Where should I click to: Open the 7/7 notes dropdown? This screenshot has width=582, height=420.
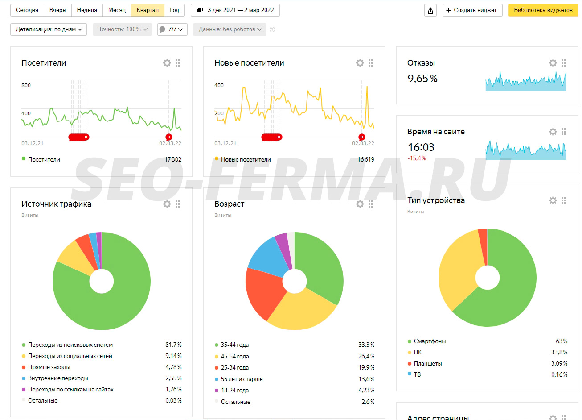pos(172,29)
